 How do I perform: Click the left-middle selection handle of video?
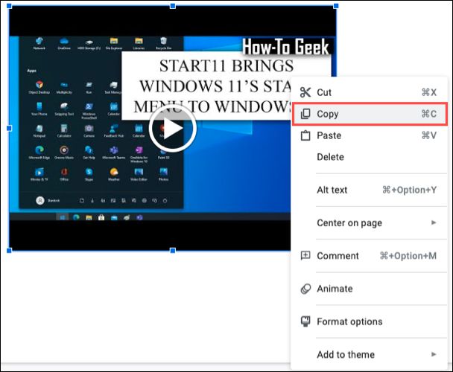click(x=9, y=128)
